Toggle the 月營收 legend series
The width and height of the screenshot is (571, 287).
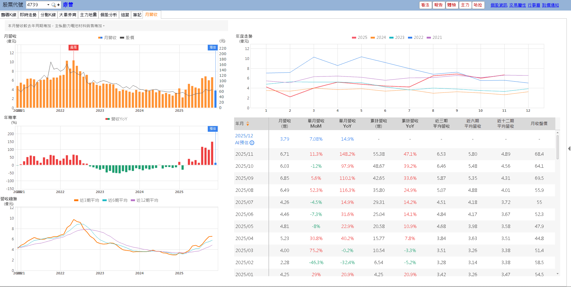(x=107, y=38)
